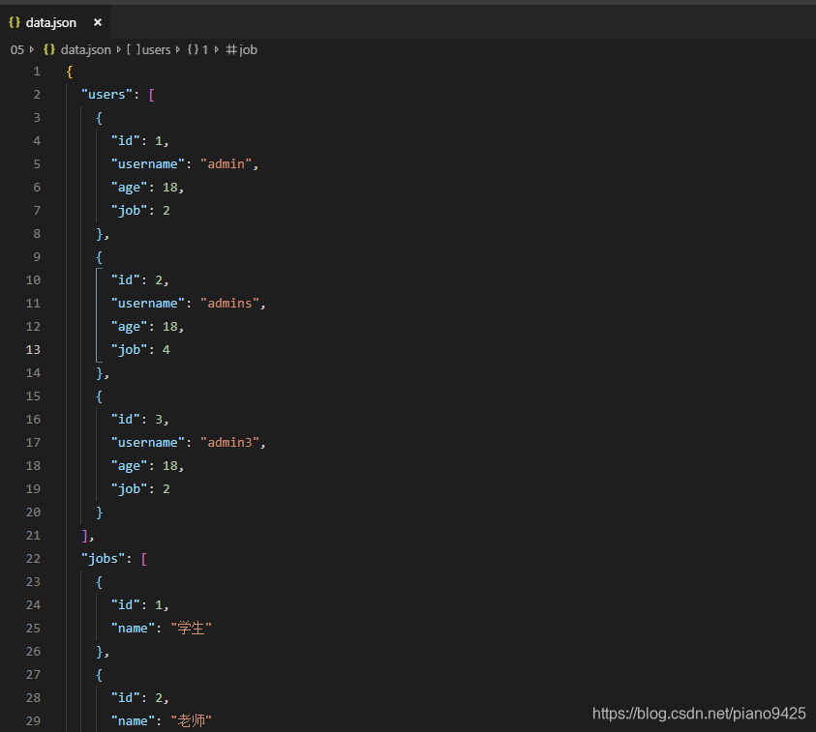Click the object braces icon before 1

point(193,50)
